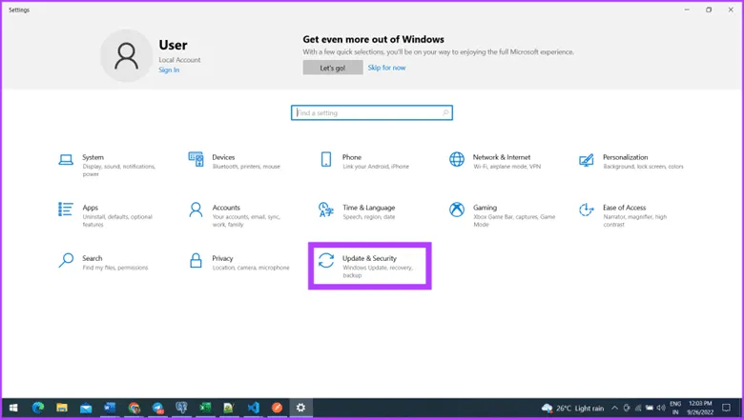Open Ease of Access settings
This screenshot has width=744, height=420.
point(624,208)
